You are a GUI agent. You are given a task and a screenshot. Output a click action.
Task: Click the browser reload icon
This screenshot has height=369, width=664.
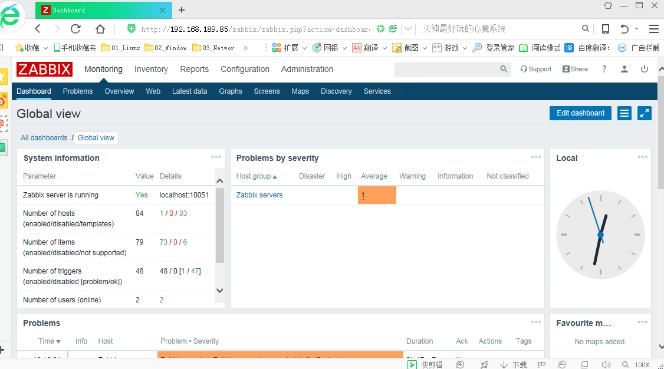[x=75, y=29]
